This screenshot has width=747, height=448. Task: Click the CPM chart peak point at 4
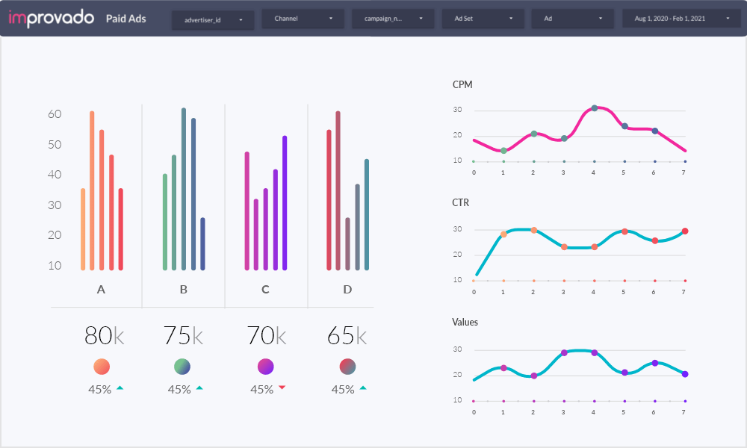point(595,108)
